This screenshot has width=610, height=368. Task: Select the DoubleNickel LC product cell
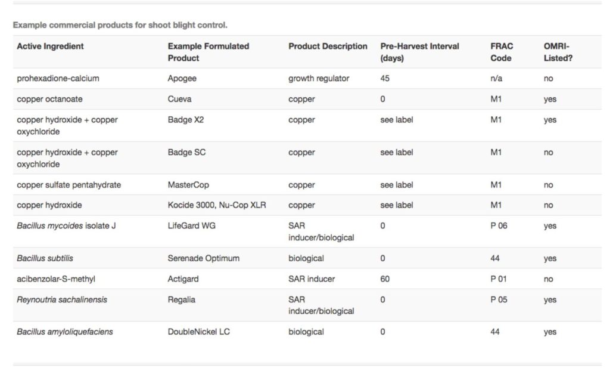(x=199, y=332)
